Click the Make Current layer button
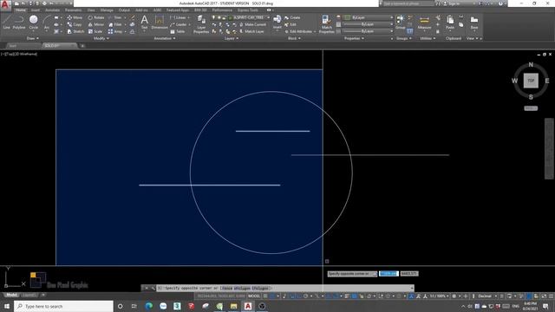This screenshot has width=555, height=312. click(252, 24)
